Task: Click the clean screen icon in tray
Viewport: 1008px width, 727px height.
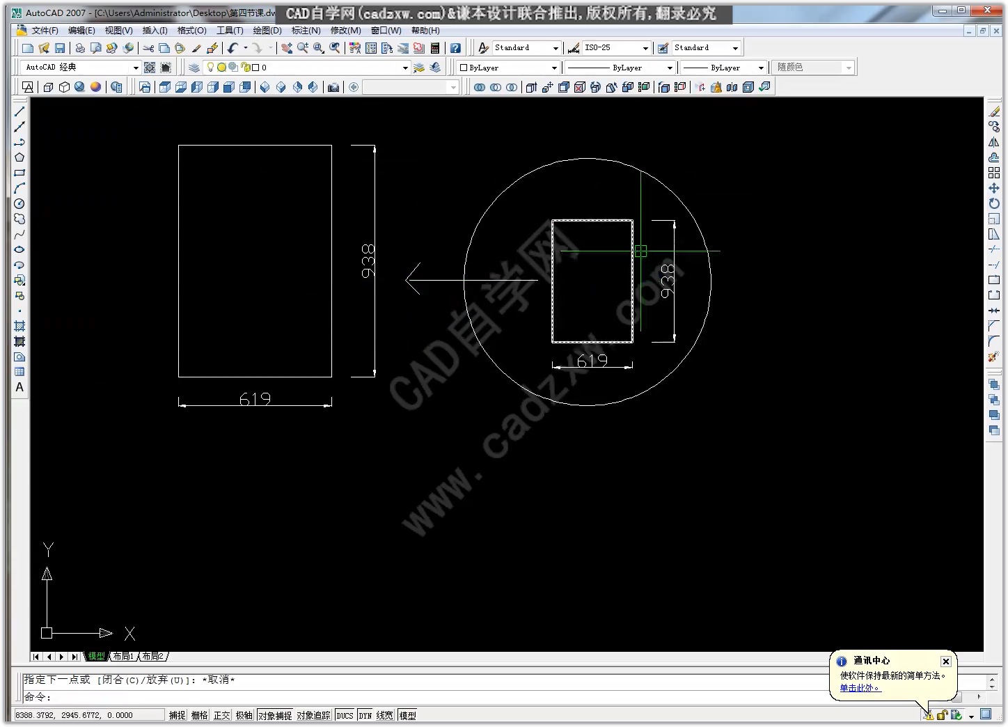Action: [x=986, y=714]
